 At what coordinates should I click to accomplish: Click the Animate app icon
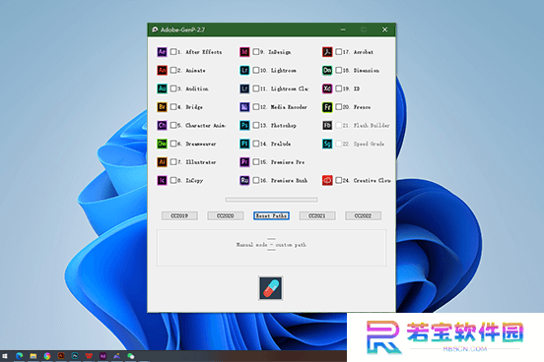(x=162, y=70)
